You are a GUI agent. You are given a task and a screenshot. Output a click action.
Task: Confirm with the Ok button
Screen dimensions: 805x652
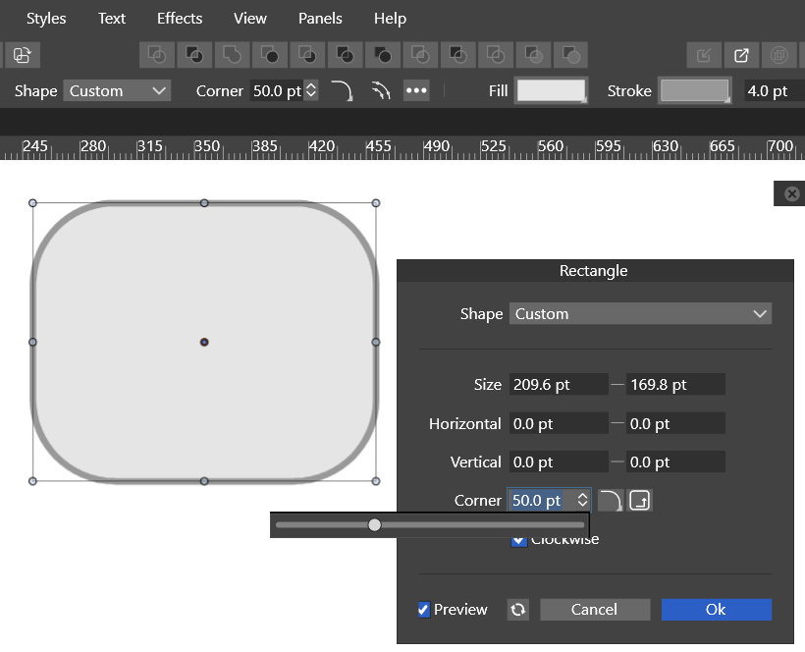coord(716,610)
